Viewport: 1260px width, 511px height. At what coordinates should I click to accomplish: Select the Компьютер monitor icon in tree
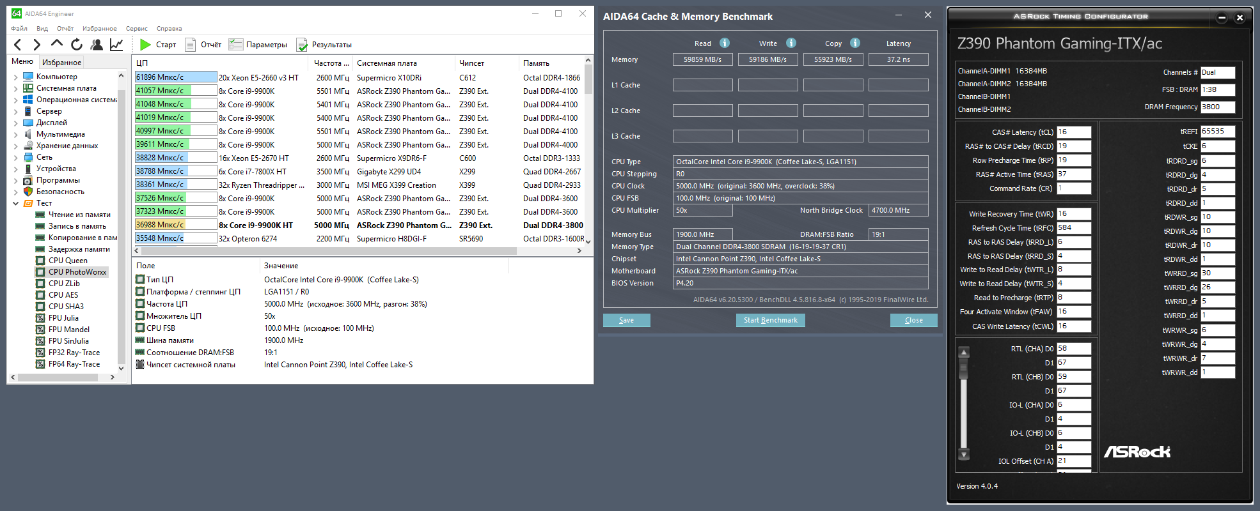(x=28, y=77)
